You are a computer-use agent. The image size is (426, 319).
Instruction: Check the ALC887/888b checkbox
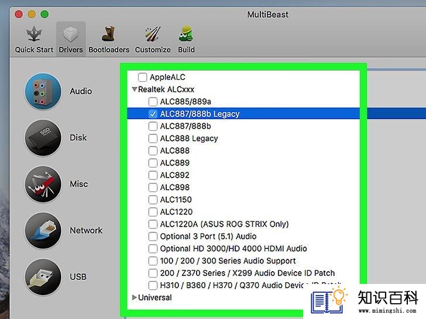click(x=153, y=126)
